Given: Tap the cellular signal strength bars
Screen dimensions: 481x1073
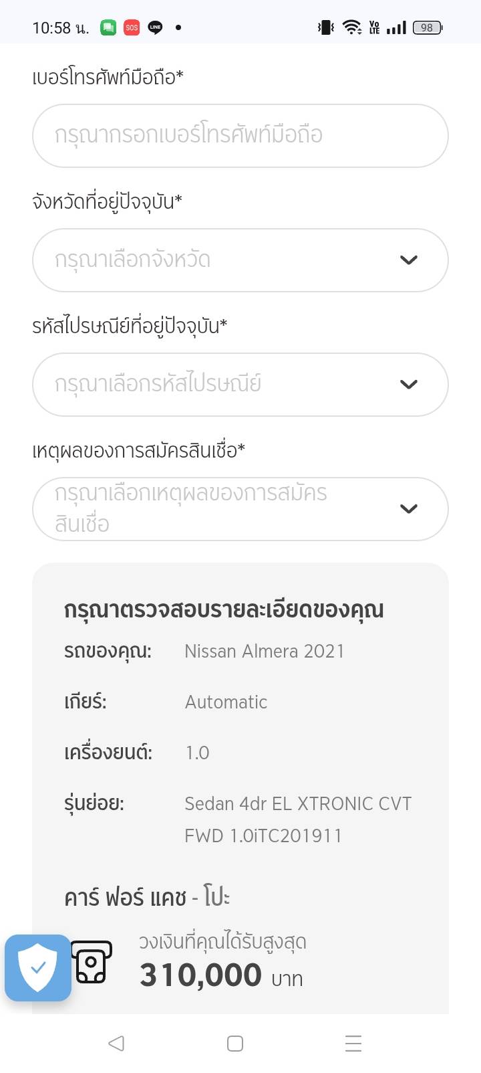Looking at the screenshot, I should click(396, 27).
